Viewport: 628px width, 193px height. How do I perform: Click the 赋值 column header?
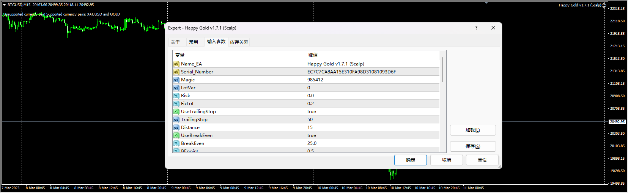coord(373,55)
